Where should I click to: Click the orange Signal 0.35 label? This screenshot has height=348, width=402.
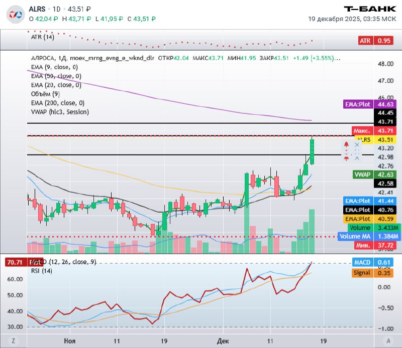click(373, 273)
